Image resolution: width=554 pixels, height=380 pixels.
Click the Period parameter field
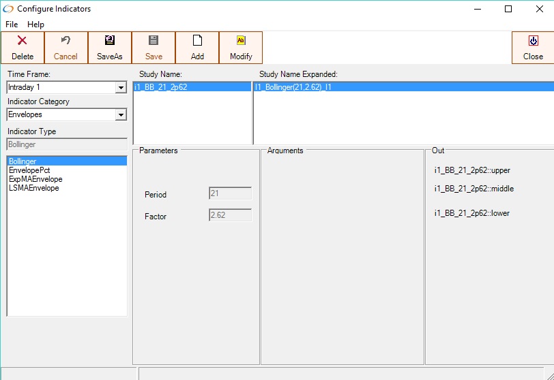coord(230,194)
